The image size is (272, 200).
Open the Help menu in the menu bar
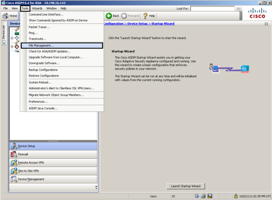[x=63, y=8]
